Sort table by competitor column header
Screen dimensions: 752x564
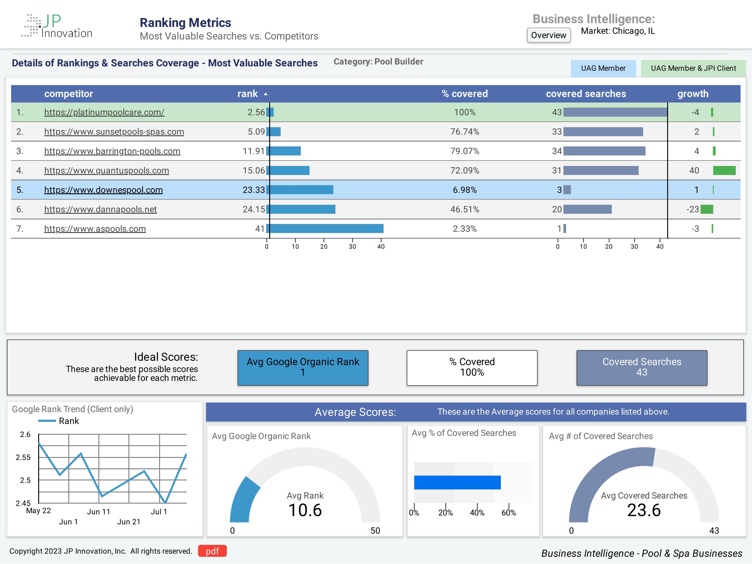click(68, 94)
